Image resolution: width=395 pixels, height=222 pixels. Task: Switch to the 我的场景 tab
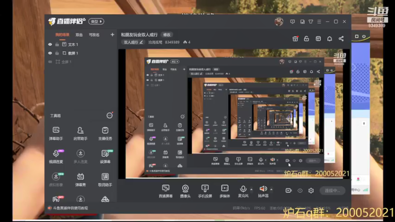point(62,35)
